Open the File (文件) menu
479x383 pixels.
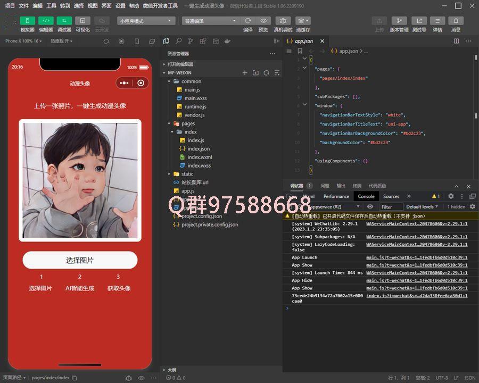pos(23,6)
